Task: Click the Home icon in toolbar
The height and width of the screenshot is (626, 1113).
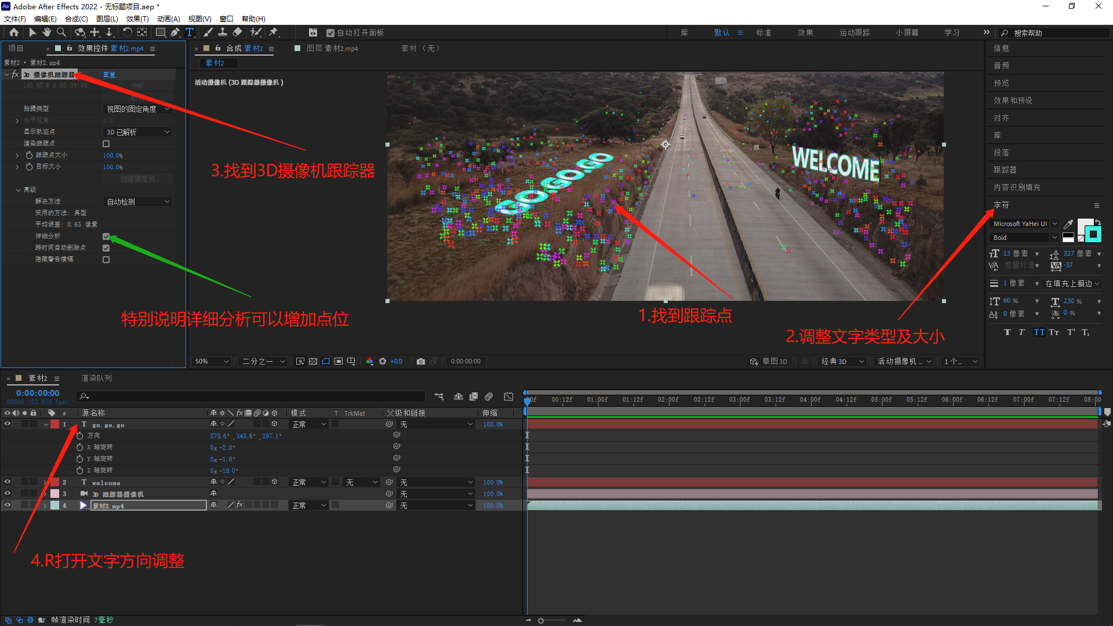Action: 14,32
